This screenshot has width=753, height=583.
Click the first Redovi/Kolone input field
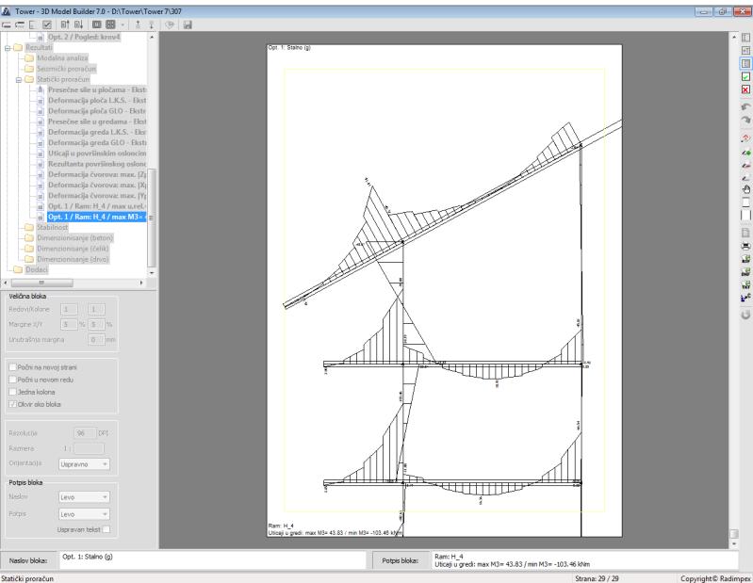pos(69,310)
